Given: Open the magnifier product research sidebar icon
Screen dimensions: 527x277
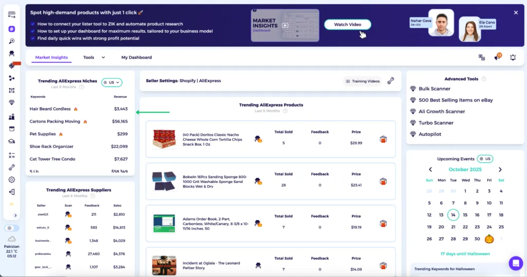Looking at the screenshot, I should coord(12,41).
